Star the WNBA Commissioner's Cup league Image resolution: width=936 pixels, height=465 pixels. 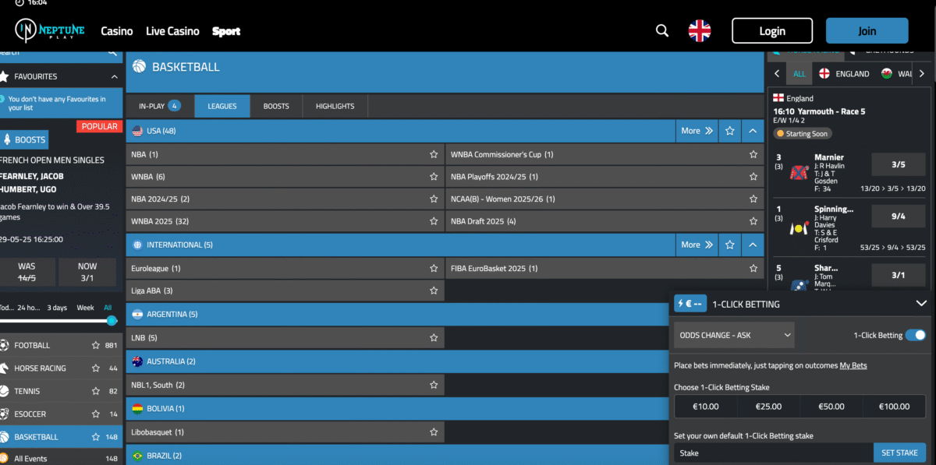[x=753, y=154]
